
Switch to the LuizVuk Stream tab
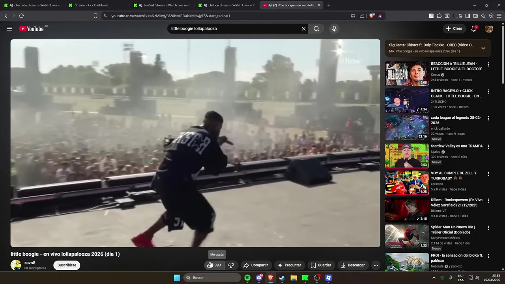pyautogui.click(x=161, y=5)
